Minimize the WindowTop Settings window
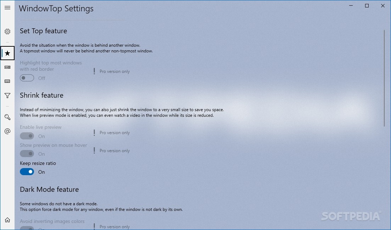 (351, 6)
